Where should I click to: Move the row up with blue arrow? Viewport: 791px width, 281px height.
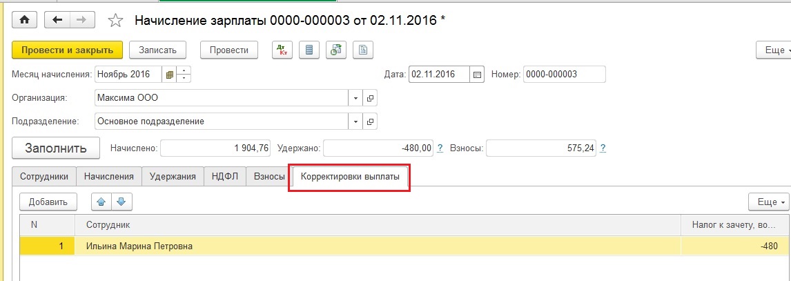tap(101, 202)
